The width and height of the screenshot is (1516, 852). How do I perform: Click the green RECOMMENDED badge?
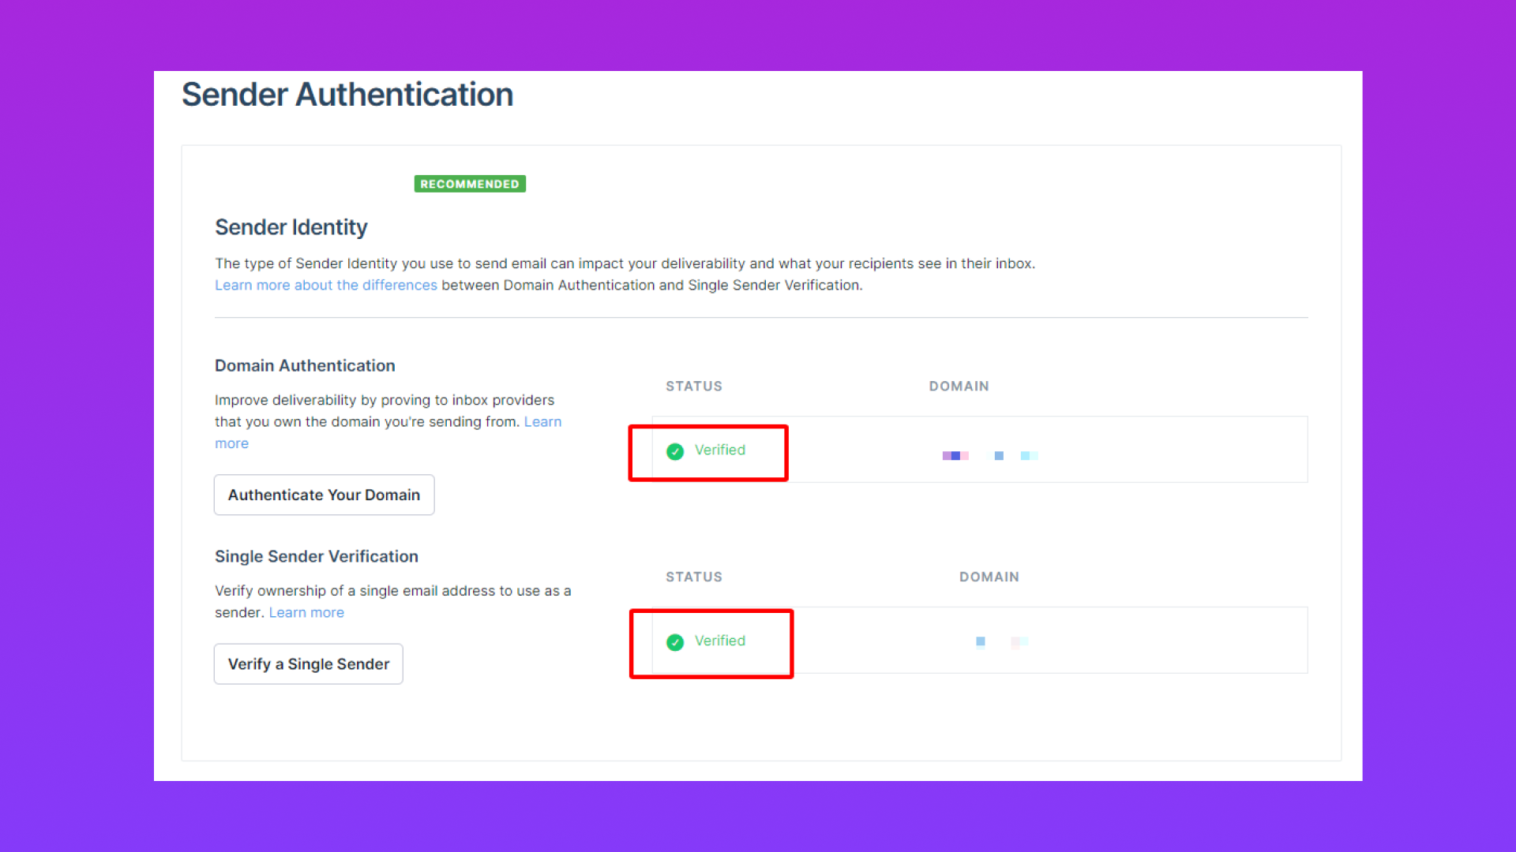tap(470, 184)
